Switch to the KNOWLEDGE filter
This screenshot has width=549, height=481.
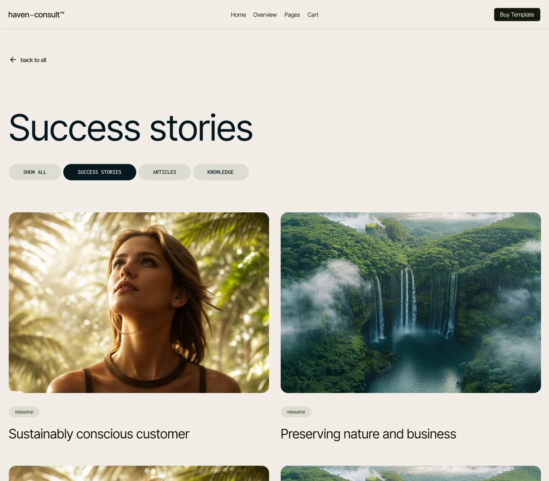pyautogui.click(x=221, y=172)
